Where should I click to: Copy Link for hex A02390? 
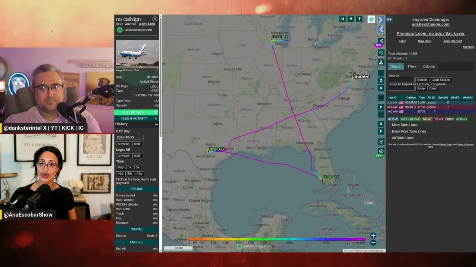pos(147,24)
